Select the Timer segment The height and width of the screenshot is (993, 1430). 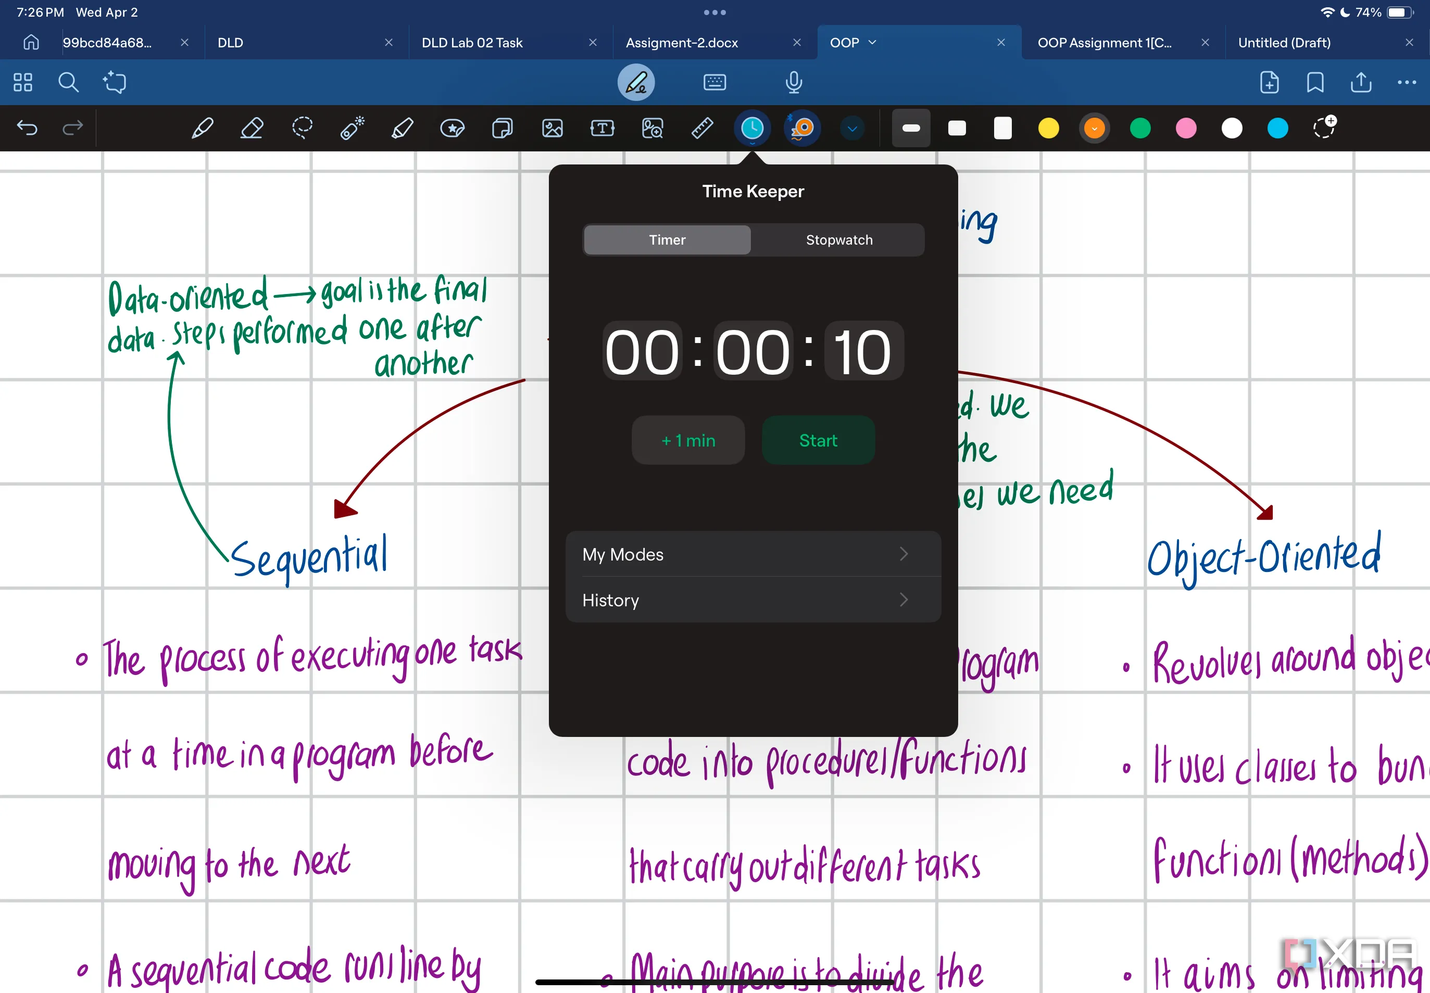[x=667, y=240]
